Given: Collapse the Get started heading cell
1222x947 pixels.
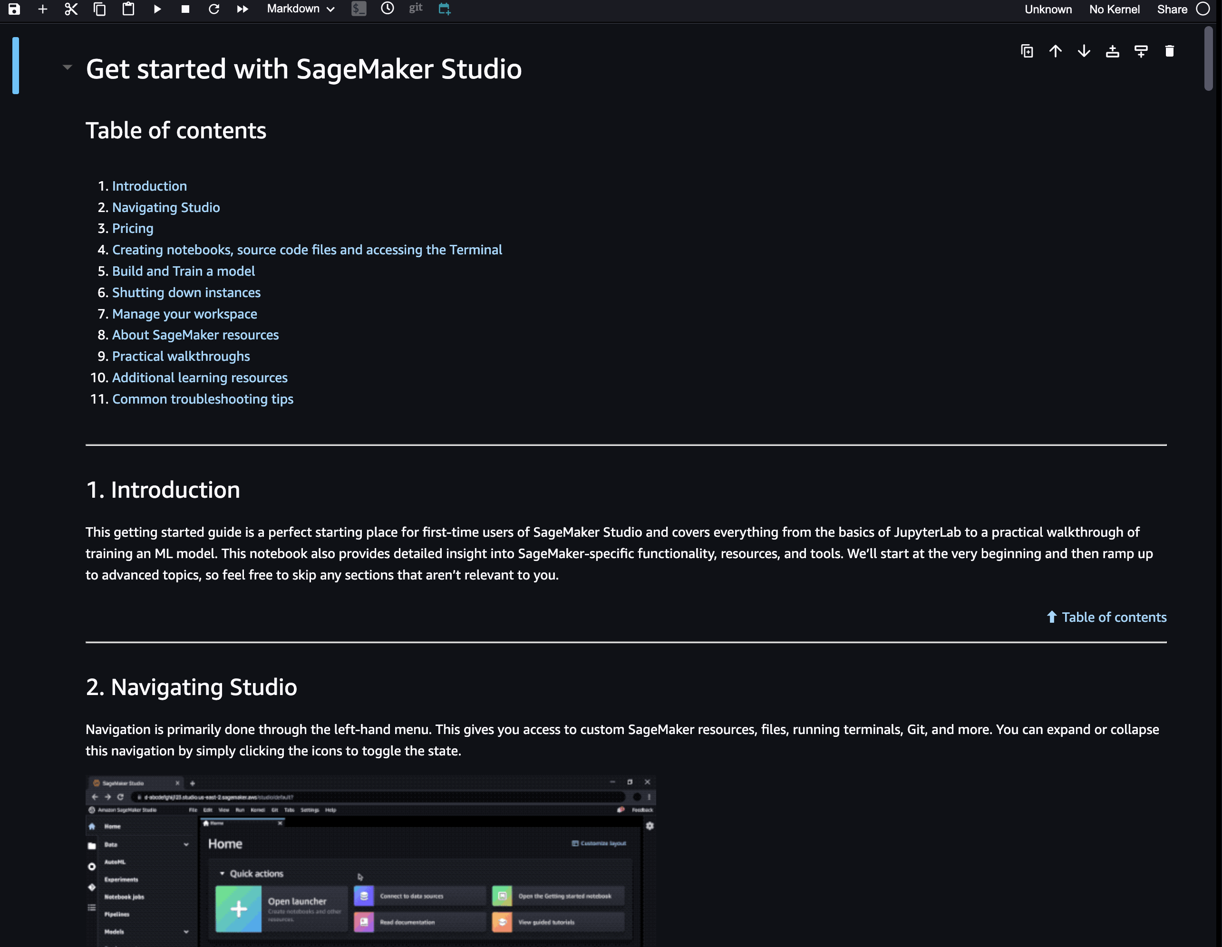Looking at the screenshot, I should (67, 67).
